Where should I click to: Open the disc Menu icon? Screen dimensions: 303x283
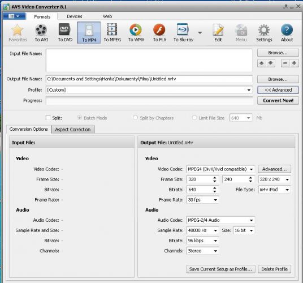click(x=241, y=33)
